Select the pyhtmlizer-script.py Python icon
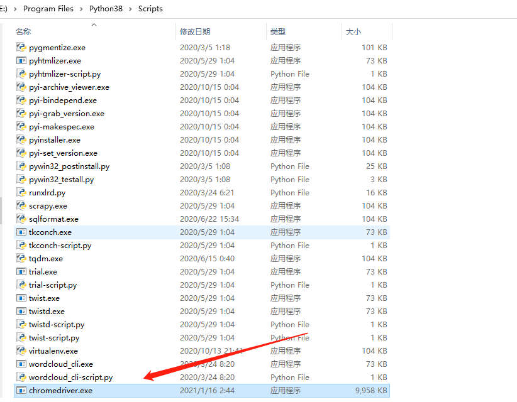This screenshot has width=517, height=402. pyautogui.click(x=21, y=73)
